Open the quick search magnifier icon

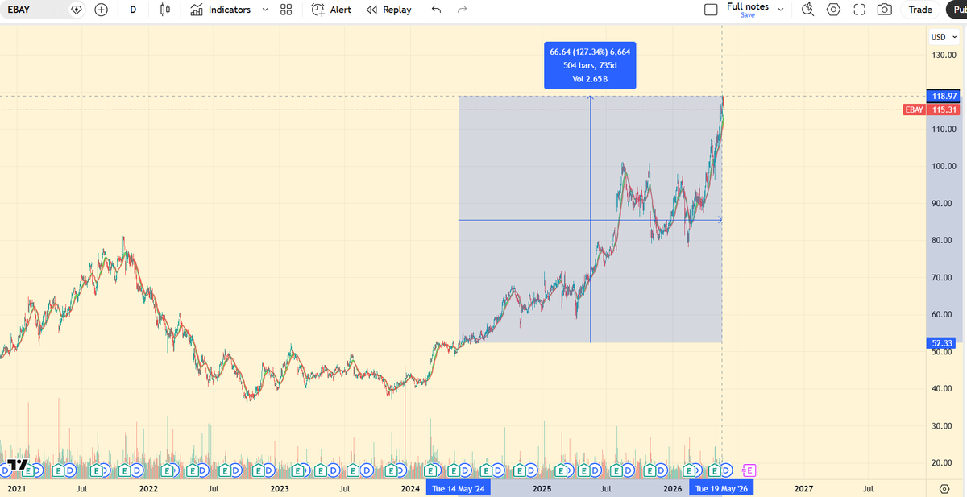click(x=808, y=10)
